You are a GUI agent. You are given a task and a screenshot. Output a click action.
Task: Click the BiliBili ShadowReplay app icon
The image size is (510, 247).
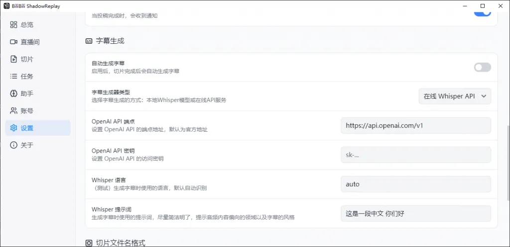tap(6, 5)
